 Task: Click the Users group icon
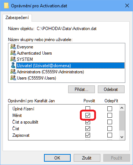(13, 78)
